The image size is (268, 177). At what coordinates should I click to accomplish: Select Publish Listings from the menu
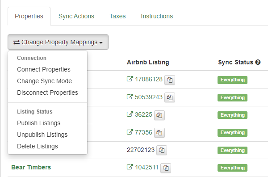(47, 123)
